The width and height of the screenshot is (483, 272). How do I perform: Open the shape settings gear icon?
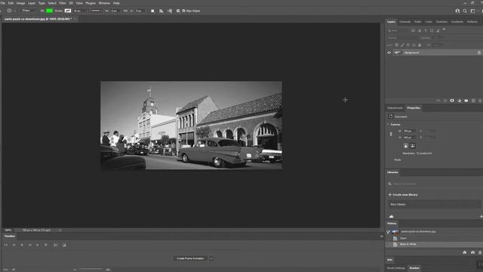[x=178, y=11]
